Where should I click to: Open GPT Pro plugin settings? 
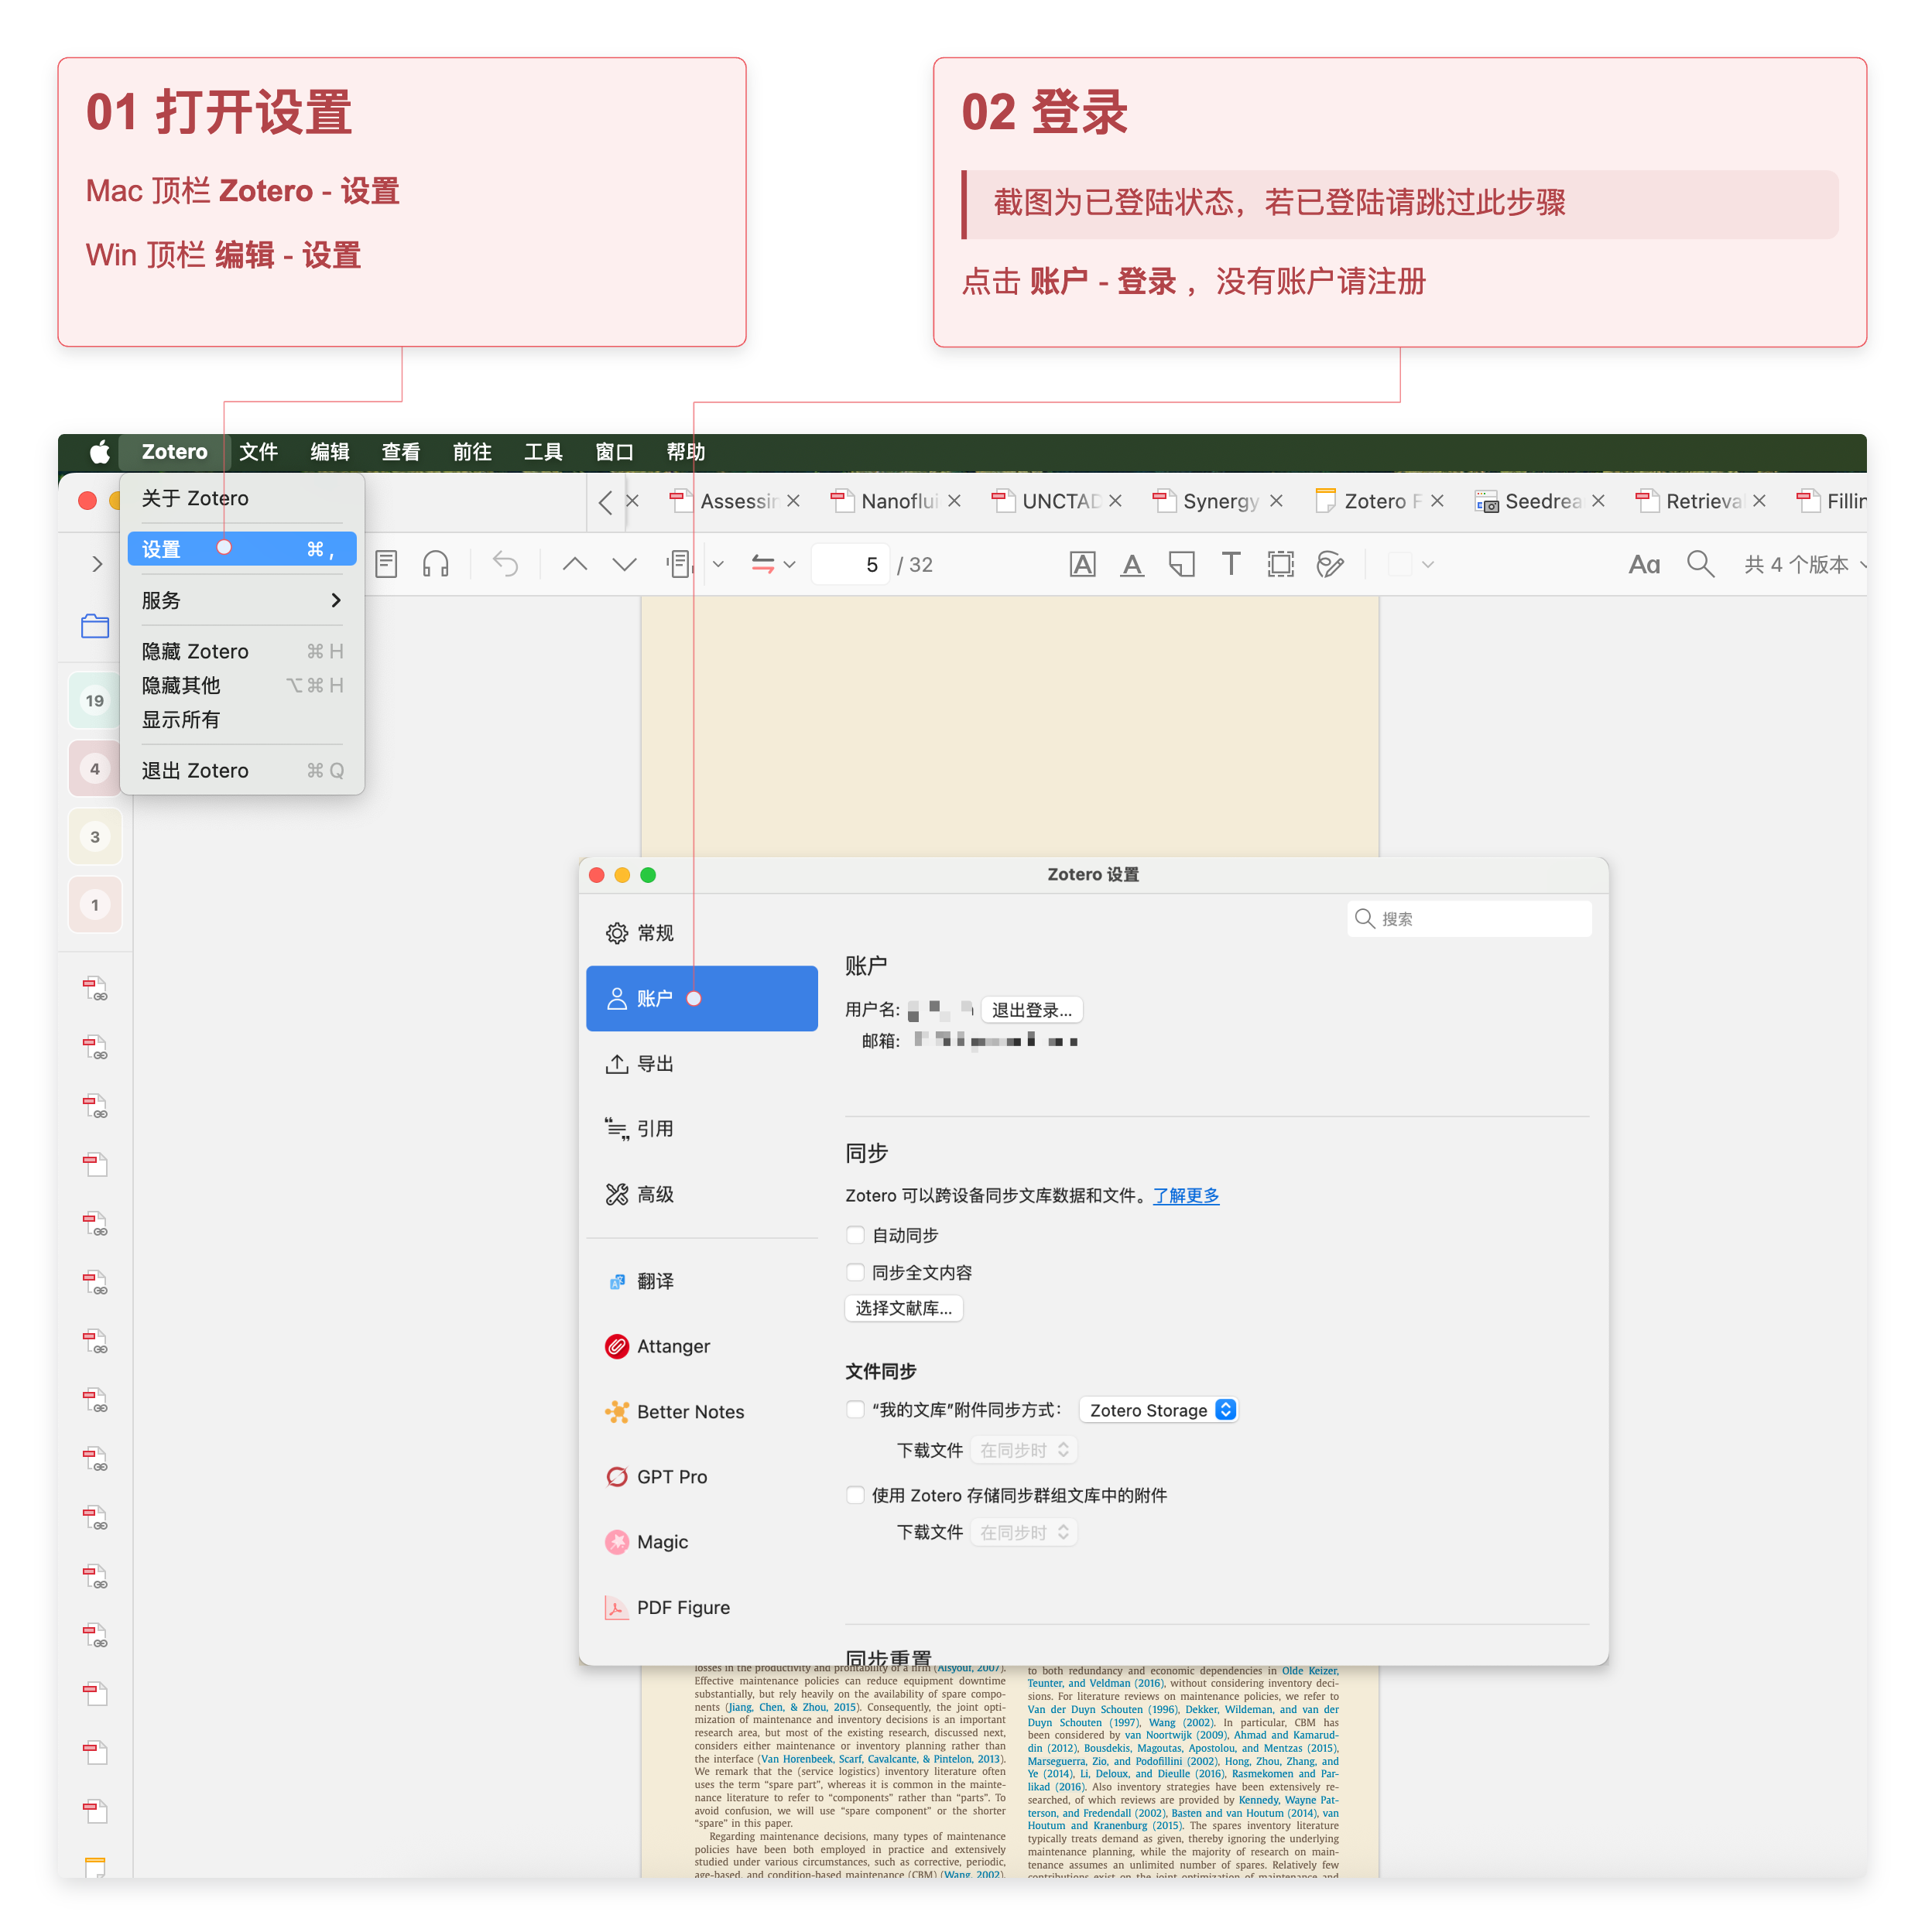click(701, 1477)
